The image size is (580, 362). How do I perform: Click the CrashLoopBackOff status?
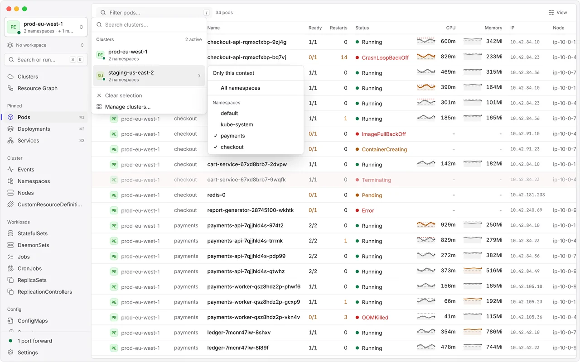(385, 58)
